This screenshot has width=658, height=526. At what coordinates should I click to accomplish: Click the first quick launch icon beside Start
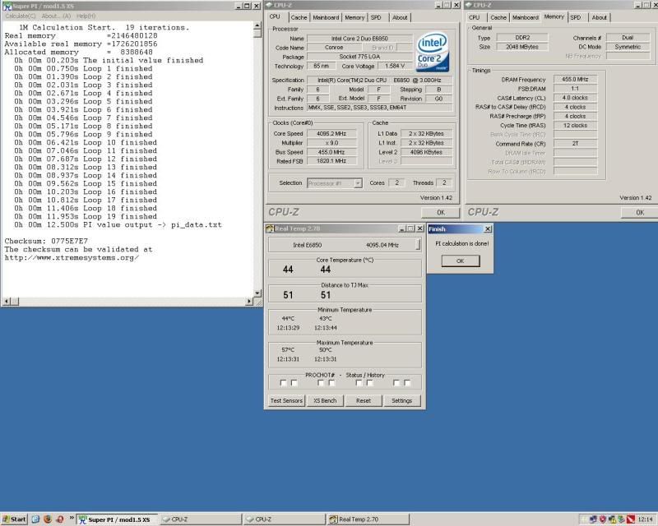[x=35, y=519]
